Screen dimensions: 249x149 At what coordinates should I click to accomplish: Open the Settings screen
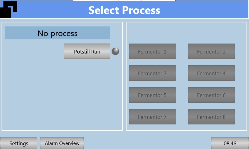tap(19, 143)
